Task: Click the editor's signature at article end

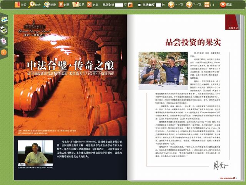Action: pos(221,165)
